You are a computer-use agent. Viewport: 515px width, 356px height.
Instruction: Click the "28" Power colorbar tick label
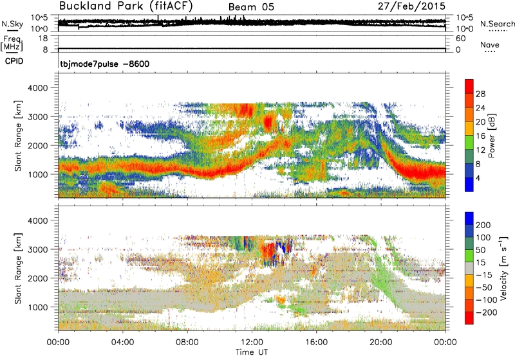coord(480,94)
